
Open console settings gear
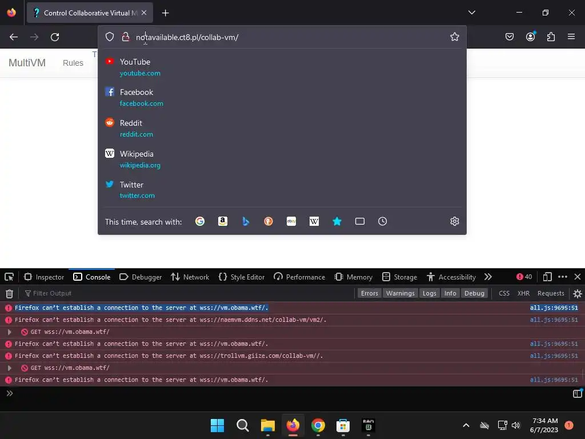click(x=577, y=294)
